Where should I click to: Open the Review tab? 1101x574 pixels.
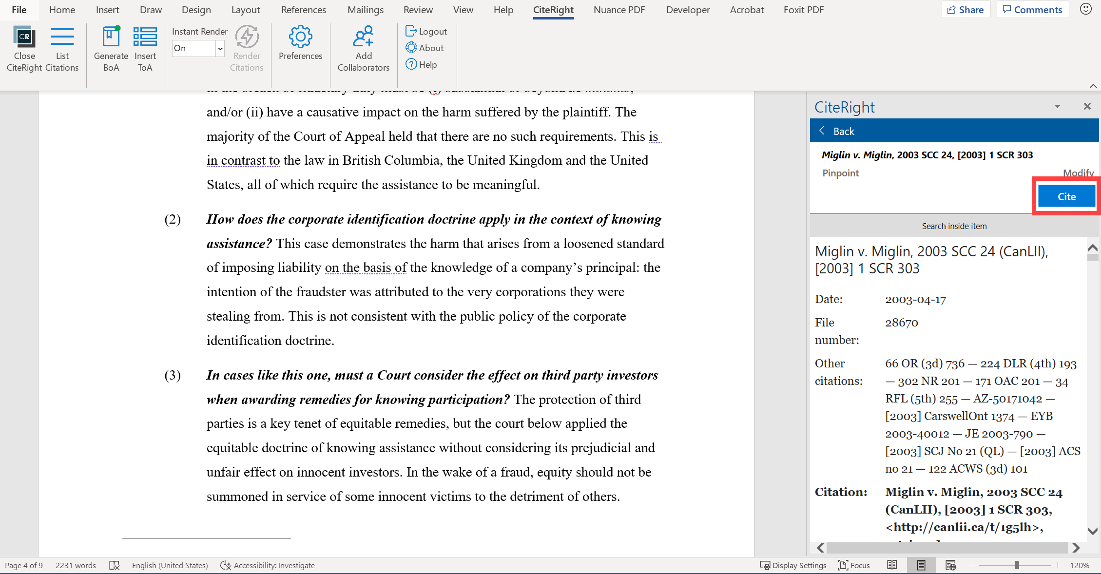[x=418, y=10]
